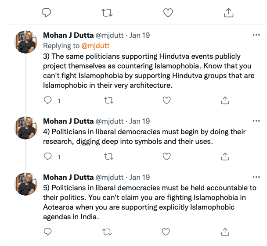Like the topmost tweet with heart icon
This screenshot has height=246, width=267.
click(x=168, y=13)
